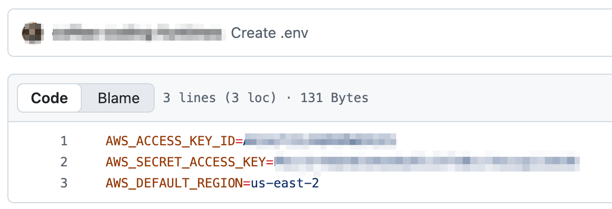
Task: Click the equals sign after AWS_ACCESS_KEY_ID
Action: coord(239,141)
